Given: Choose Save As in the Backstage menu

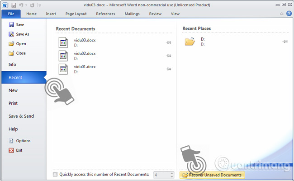Looking at the screenshot, I should (19, 34).
